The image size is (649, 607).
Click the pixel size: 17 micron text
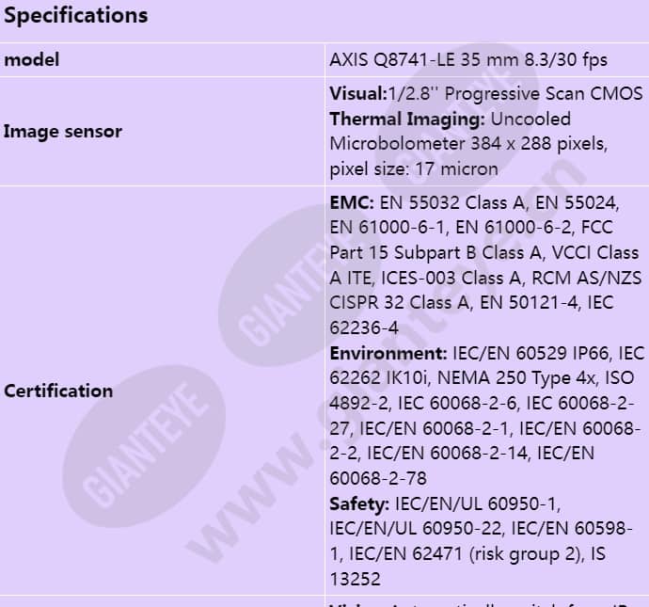point(414,170)
